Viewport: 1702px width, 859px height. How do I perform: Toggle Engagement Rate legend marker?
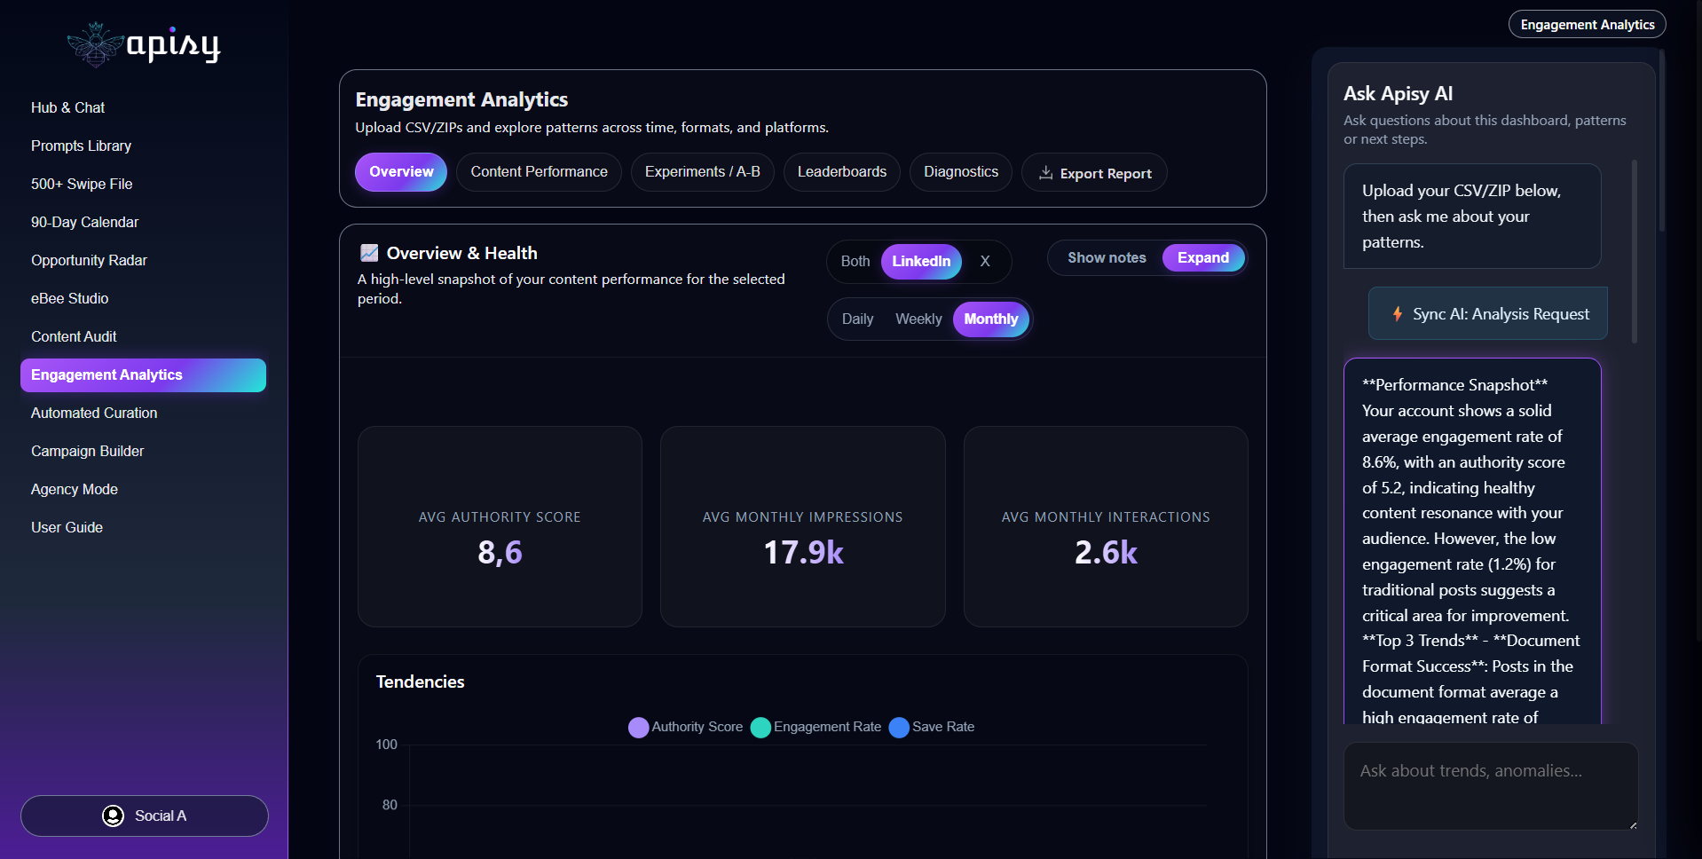(760, 727)
